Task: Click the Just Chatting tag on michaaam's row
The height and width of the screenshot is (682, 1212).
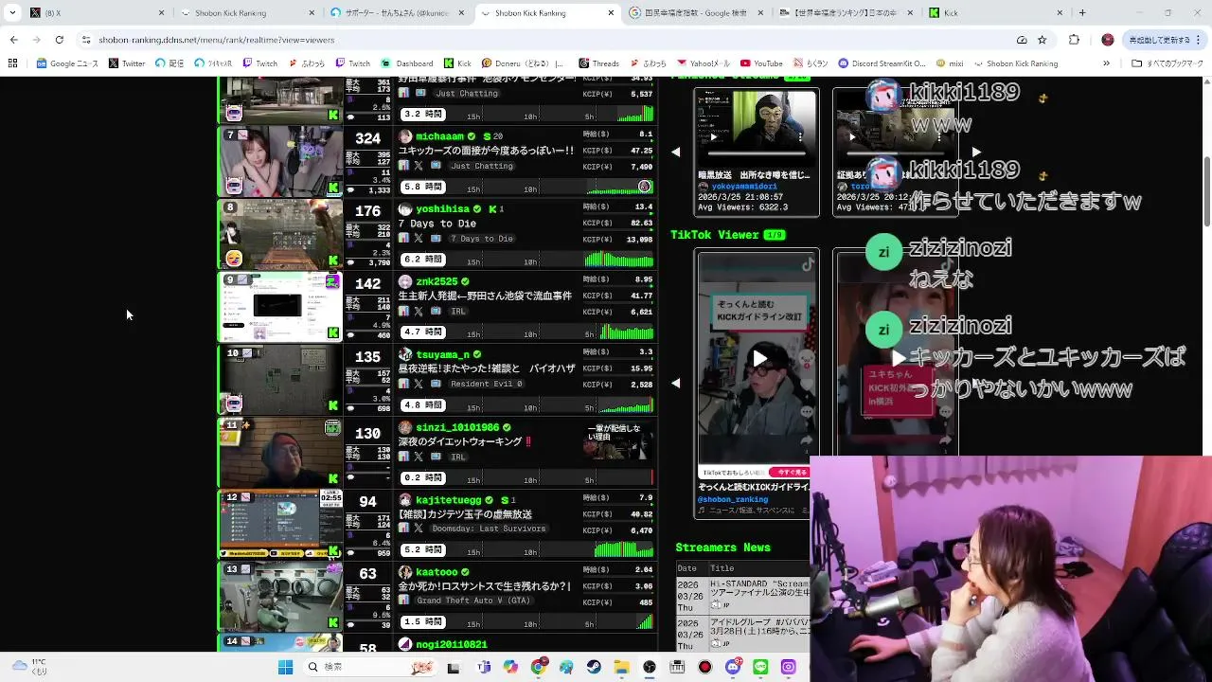Action: (482, 166)
